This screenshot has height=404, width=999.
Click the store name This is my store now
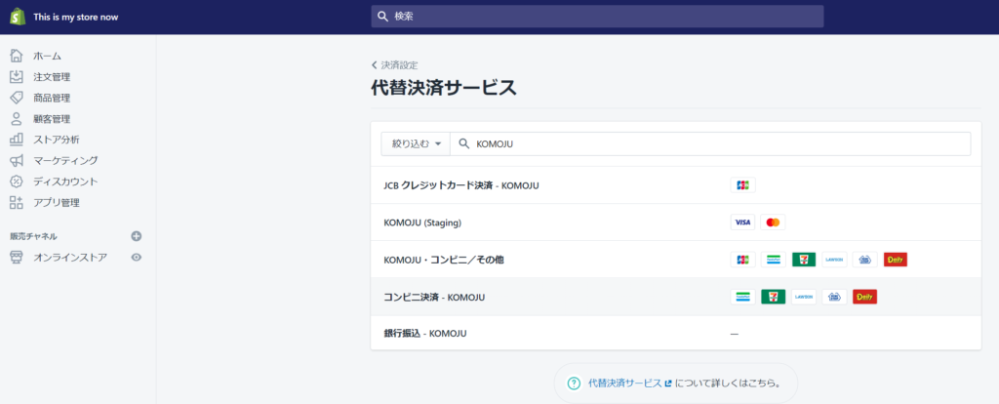click(76, 18)
